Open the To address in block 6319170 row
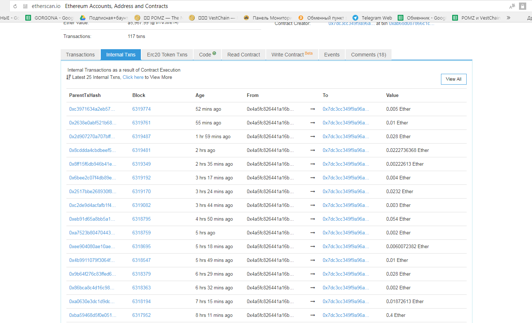 (346, 191)
